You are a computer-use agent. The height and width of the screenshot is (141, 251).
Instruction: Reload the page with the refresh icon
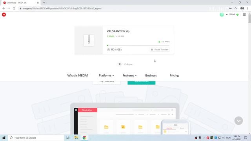coord(14,8)
